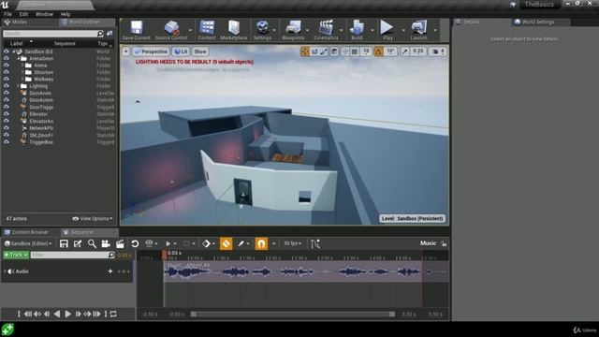Toggle the orange Sequencer auto-key button
Screen dimensions: 599x337
pos(226,243)
